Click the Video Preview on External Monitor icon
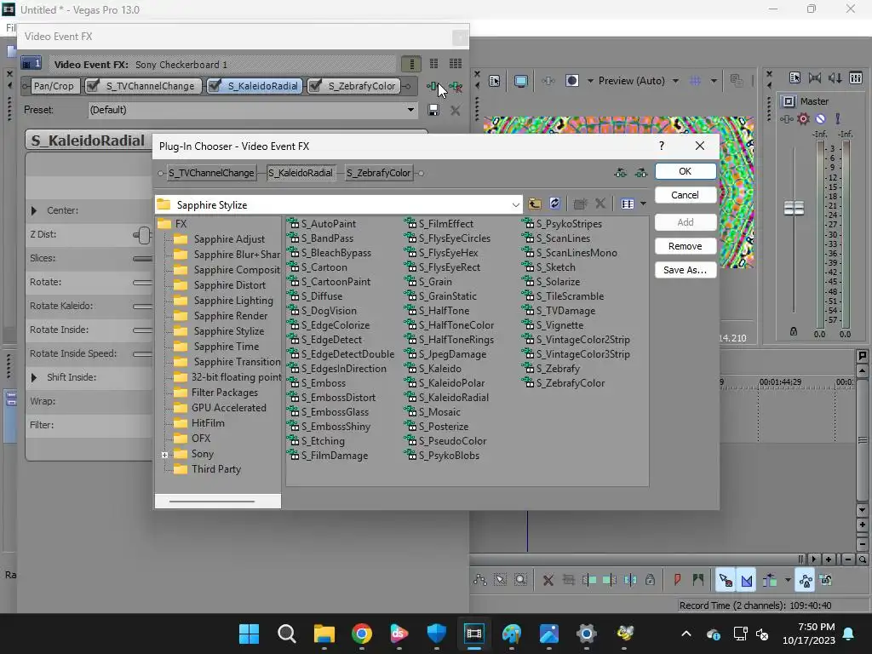The image size is (872, 654). tap(521, 81)
